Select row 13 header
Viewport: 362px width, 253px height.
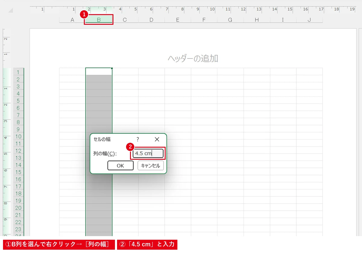tap(18, 158)
